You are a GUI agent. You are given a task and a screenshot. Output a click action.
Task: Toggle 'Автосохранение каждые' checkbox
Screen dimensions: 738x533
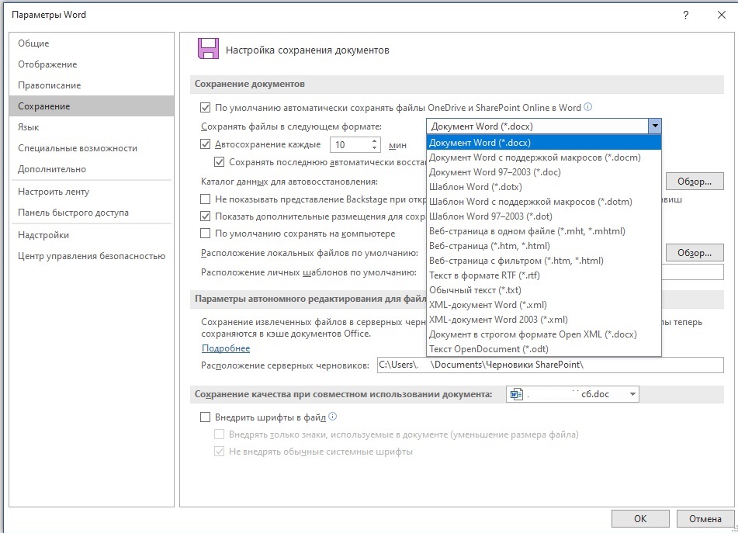205,144
